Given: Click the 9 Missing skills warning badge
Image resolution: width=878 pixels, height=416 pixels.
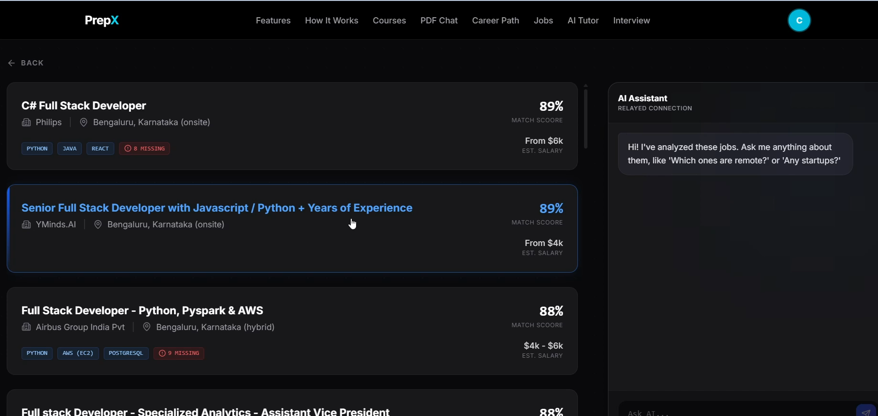Looking at the screenshot, I should 179,353.
